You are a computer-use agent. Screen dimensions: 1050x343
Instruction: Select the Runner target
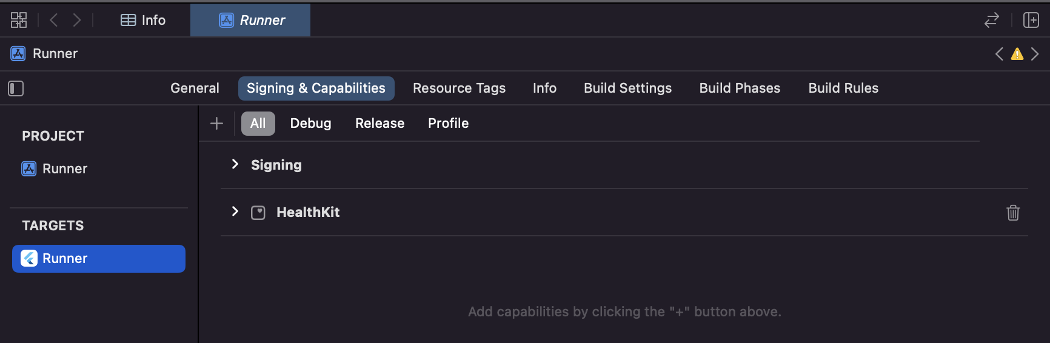[98, 259]
